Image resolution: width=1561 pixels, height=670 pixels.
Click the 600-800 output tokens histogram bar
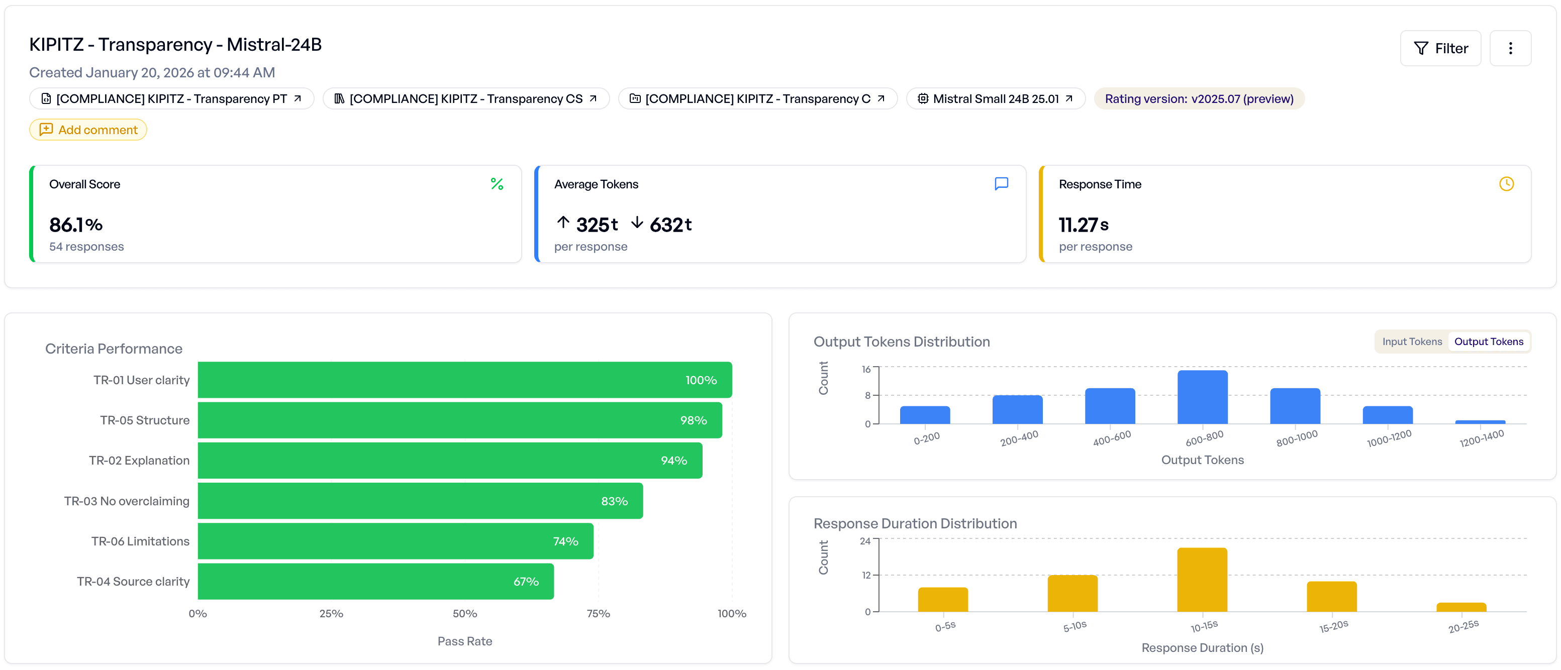pyautogui.click(x=1202, y=397)
